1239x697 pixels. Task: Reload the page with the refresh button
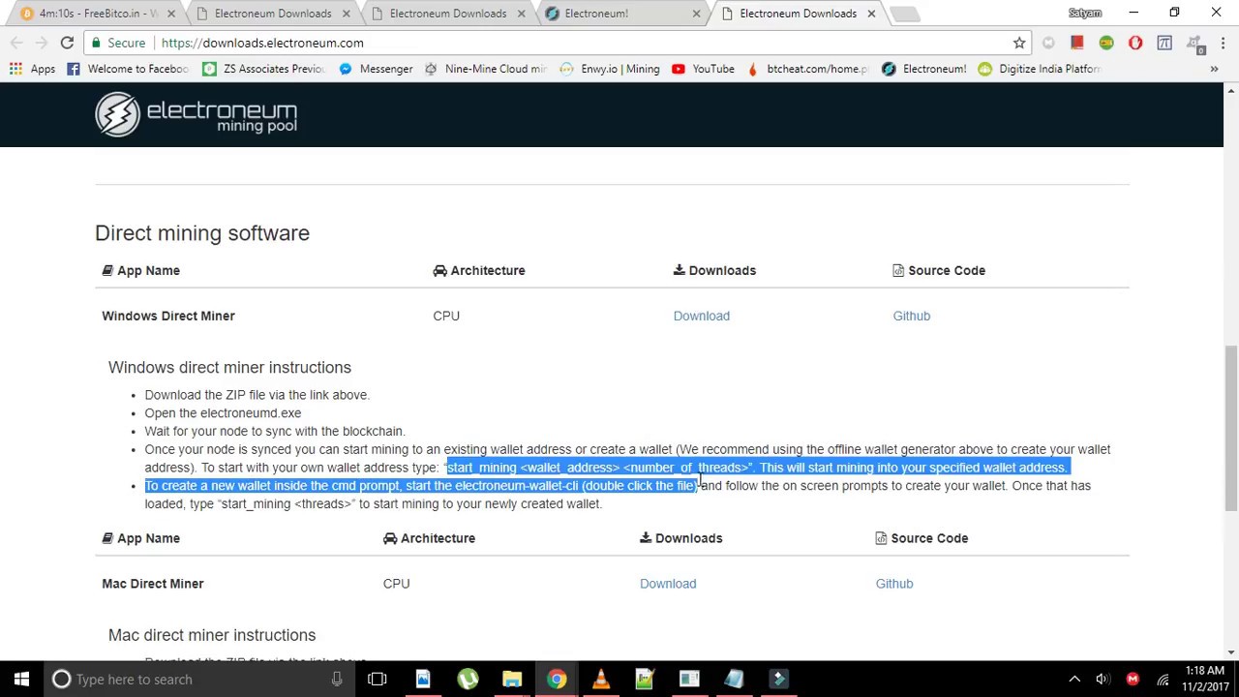click(67, 43)
